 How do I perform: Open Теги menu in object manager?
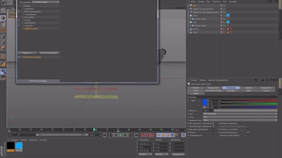click(225, 2)
